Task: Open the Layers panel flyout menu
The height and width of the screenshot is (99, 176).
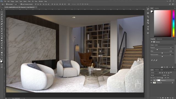Action: tap(175, 70)
